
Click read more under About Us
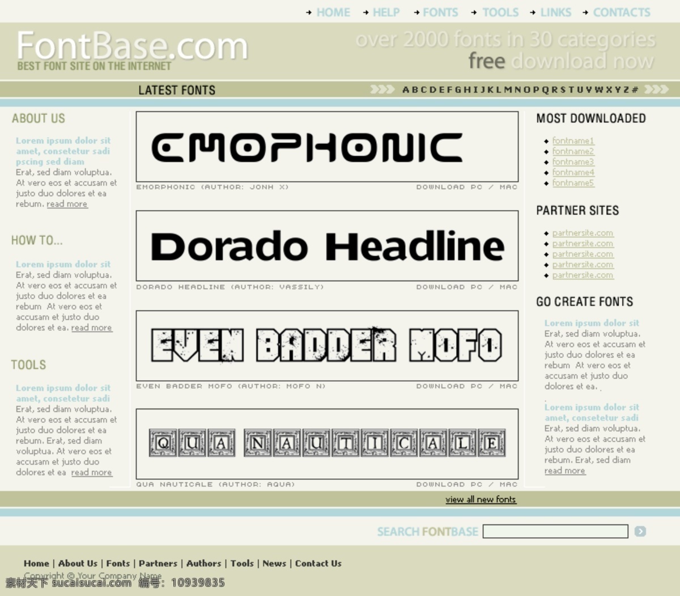67,204
